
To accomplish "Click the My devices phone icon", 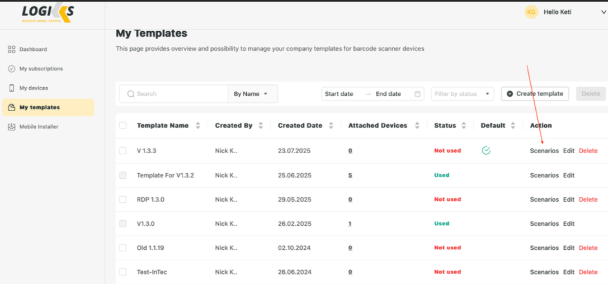I will point(11,88).
